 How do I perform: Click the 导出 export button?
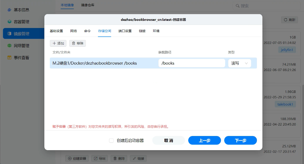pos(100,158)
